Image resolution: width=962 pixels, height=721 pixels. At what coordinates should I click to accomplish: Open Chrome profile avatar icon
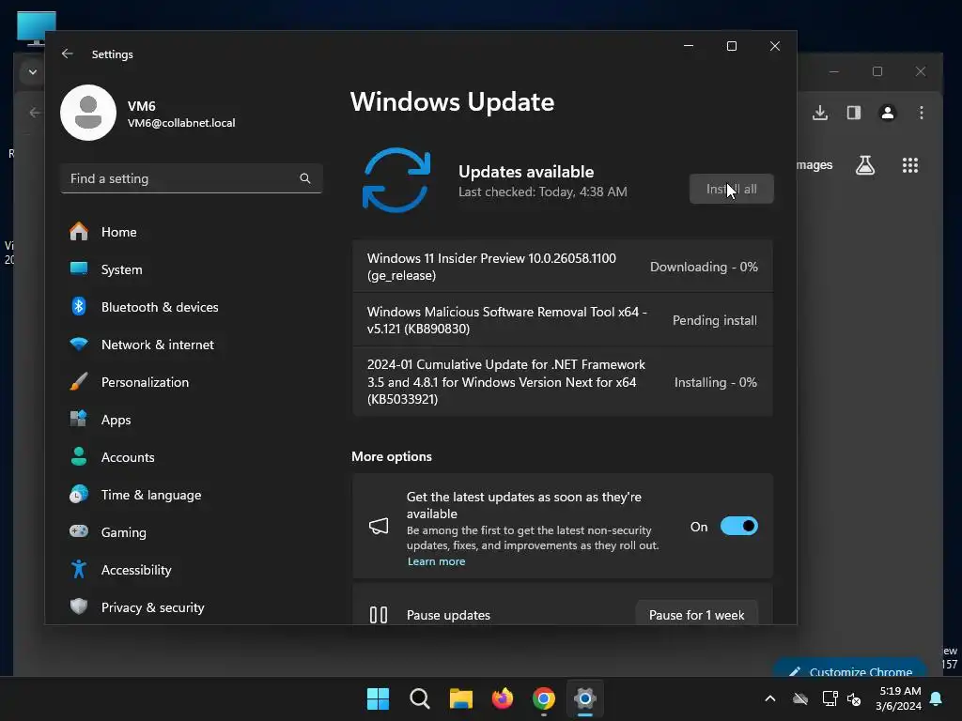pos(887,113)
